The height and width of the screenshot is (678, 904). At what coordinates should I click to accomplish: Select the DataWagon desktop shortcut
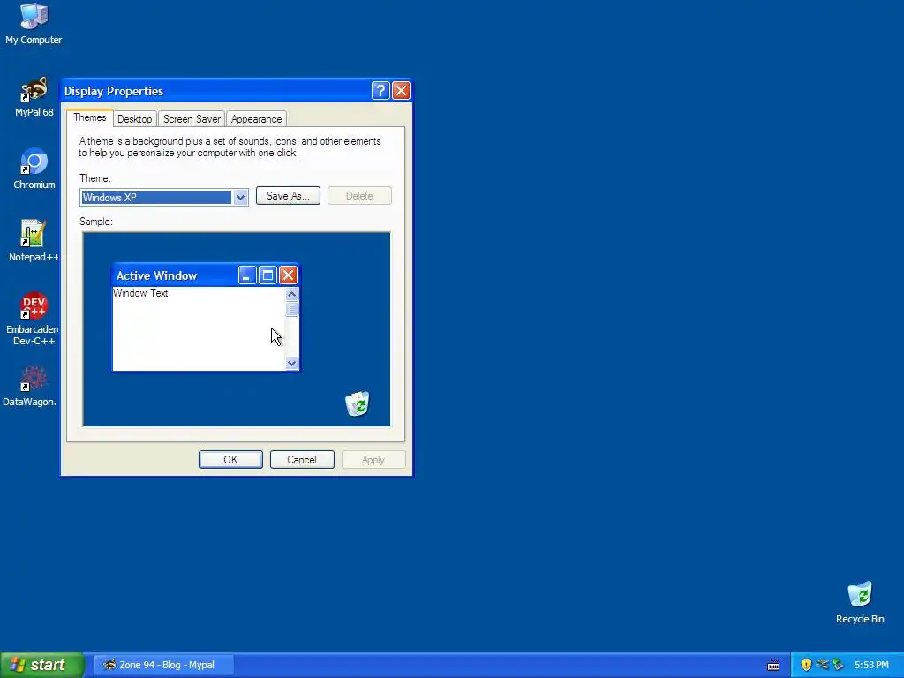30,387
